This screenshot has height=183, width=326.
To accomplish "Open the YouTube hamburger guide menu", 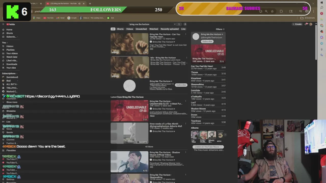I will pyautogui.click(x=3, y=24).
